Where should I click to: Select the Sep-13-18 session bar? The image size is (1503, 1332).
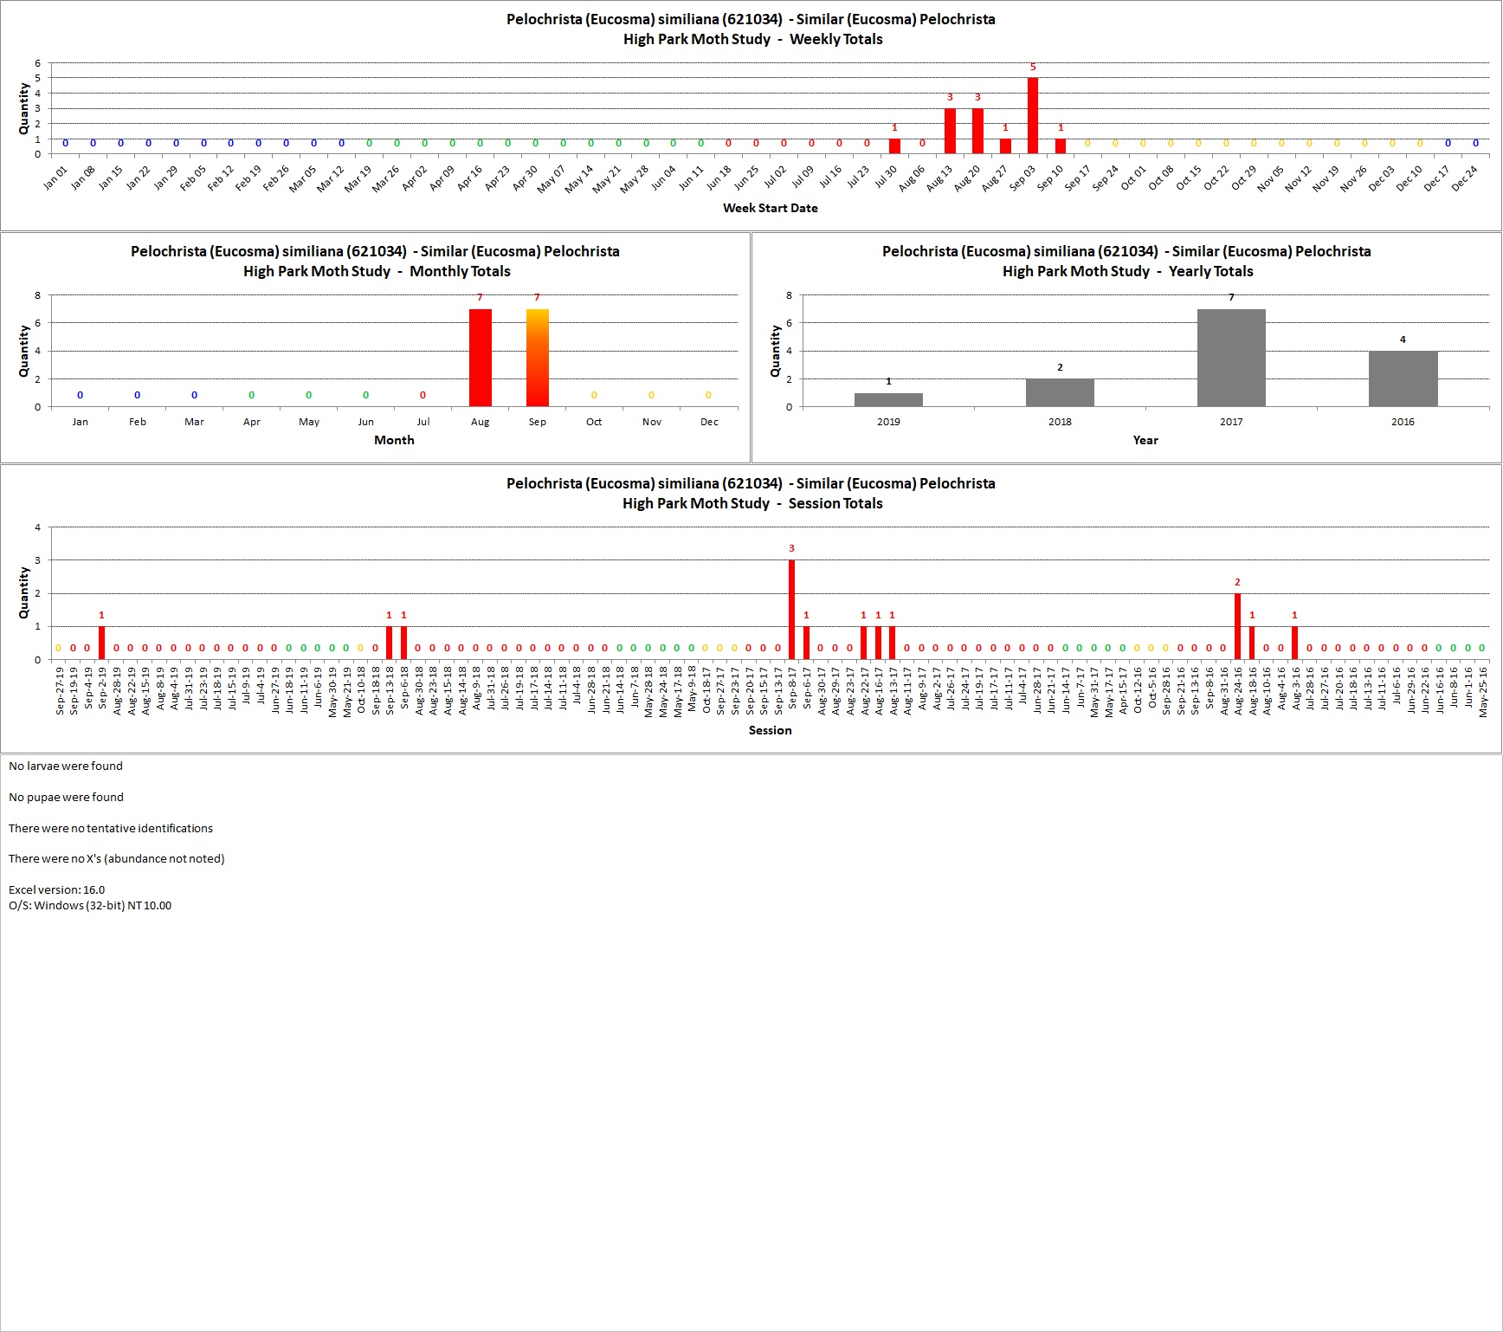click(389, 643)
